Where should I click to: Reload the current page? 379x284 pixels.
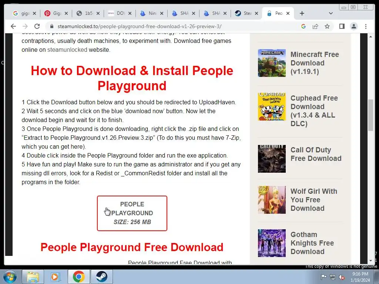coord(37,26)
